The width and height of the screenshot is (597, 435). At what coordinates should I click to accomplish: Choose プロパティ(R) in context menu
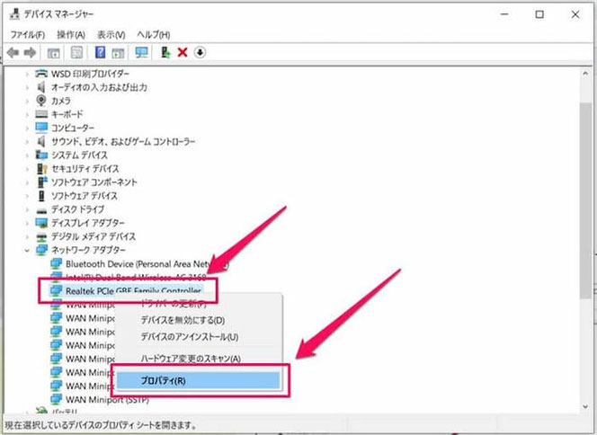(198, 380)
